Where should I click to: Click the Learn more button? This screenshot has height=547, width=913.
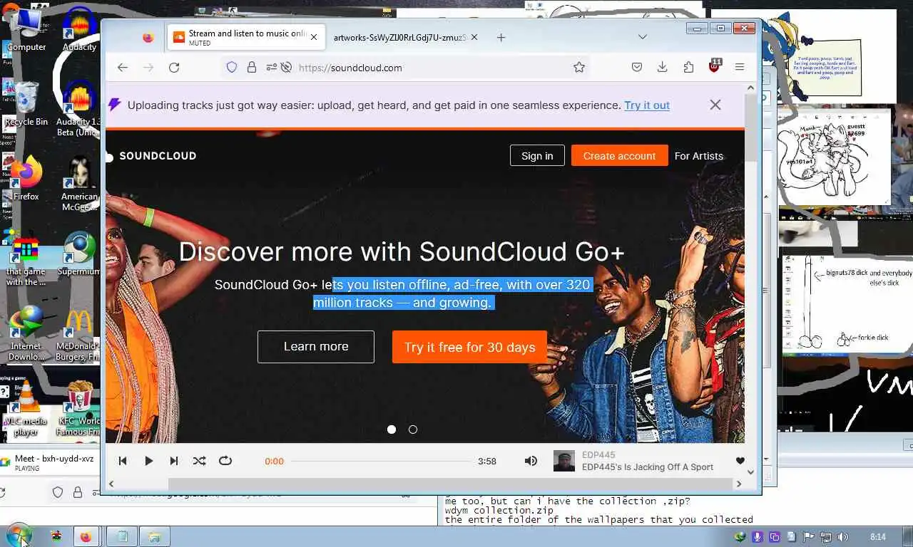[316, 347]
